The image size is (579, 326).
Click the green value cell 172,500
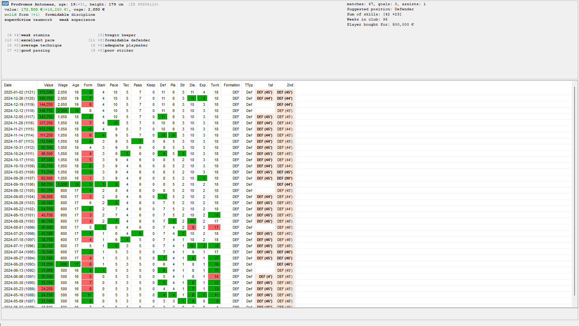pyautogui.click(x=46, y=92)
